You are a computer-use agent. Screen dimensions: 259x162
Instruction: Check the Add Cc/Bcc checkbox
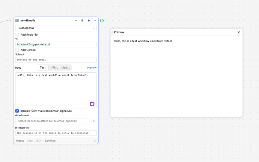(x=17, y=50)
